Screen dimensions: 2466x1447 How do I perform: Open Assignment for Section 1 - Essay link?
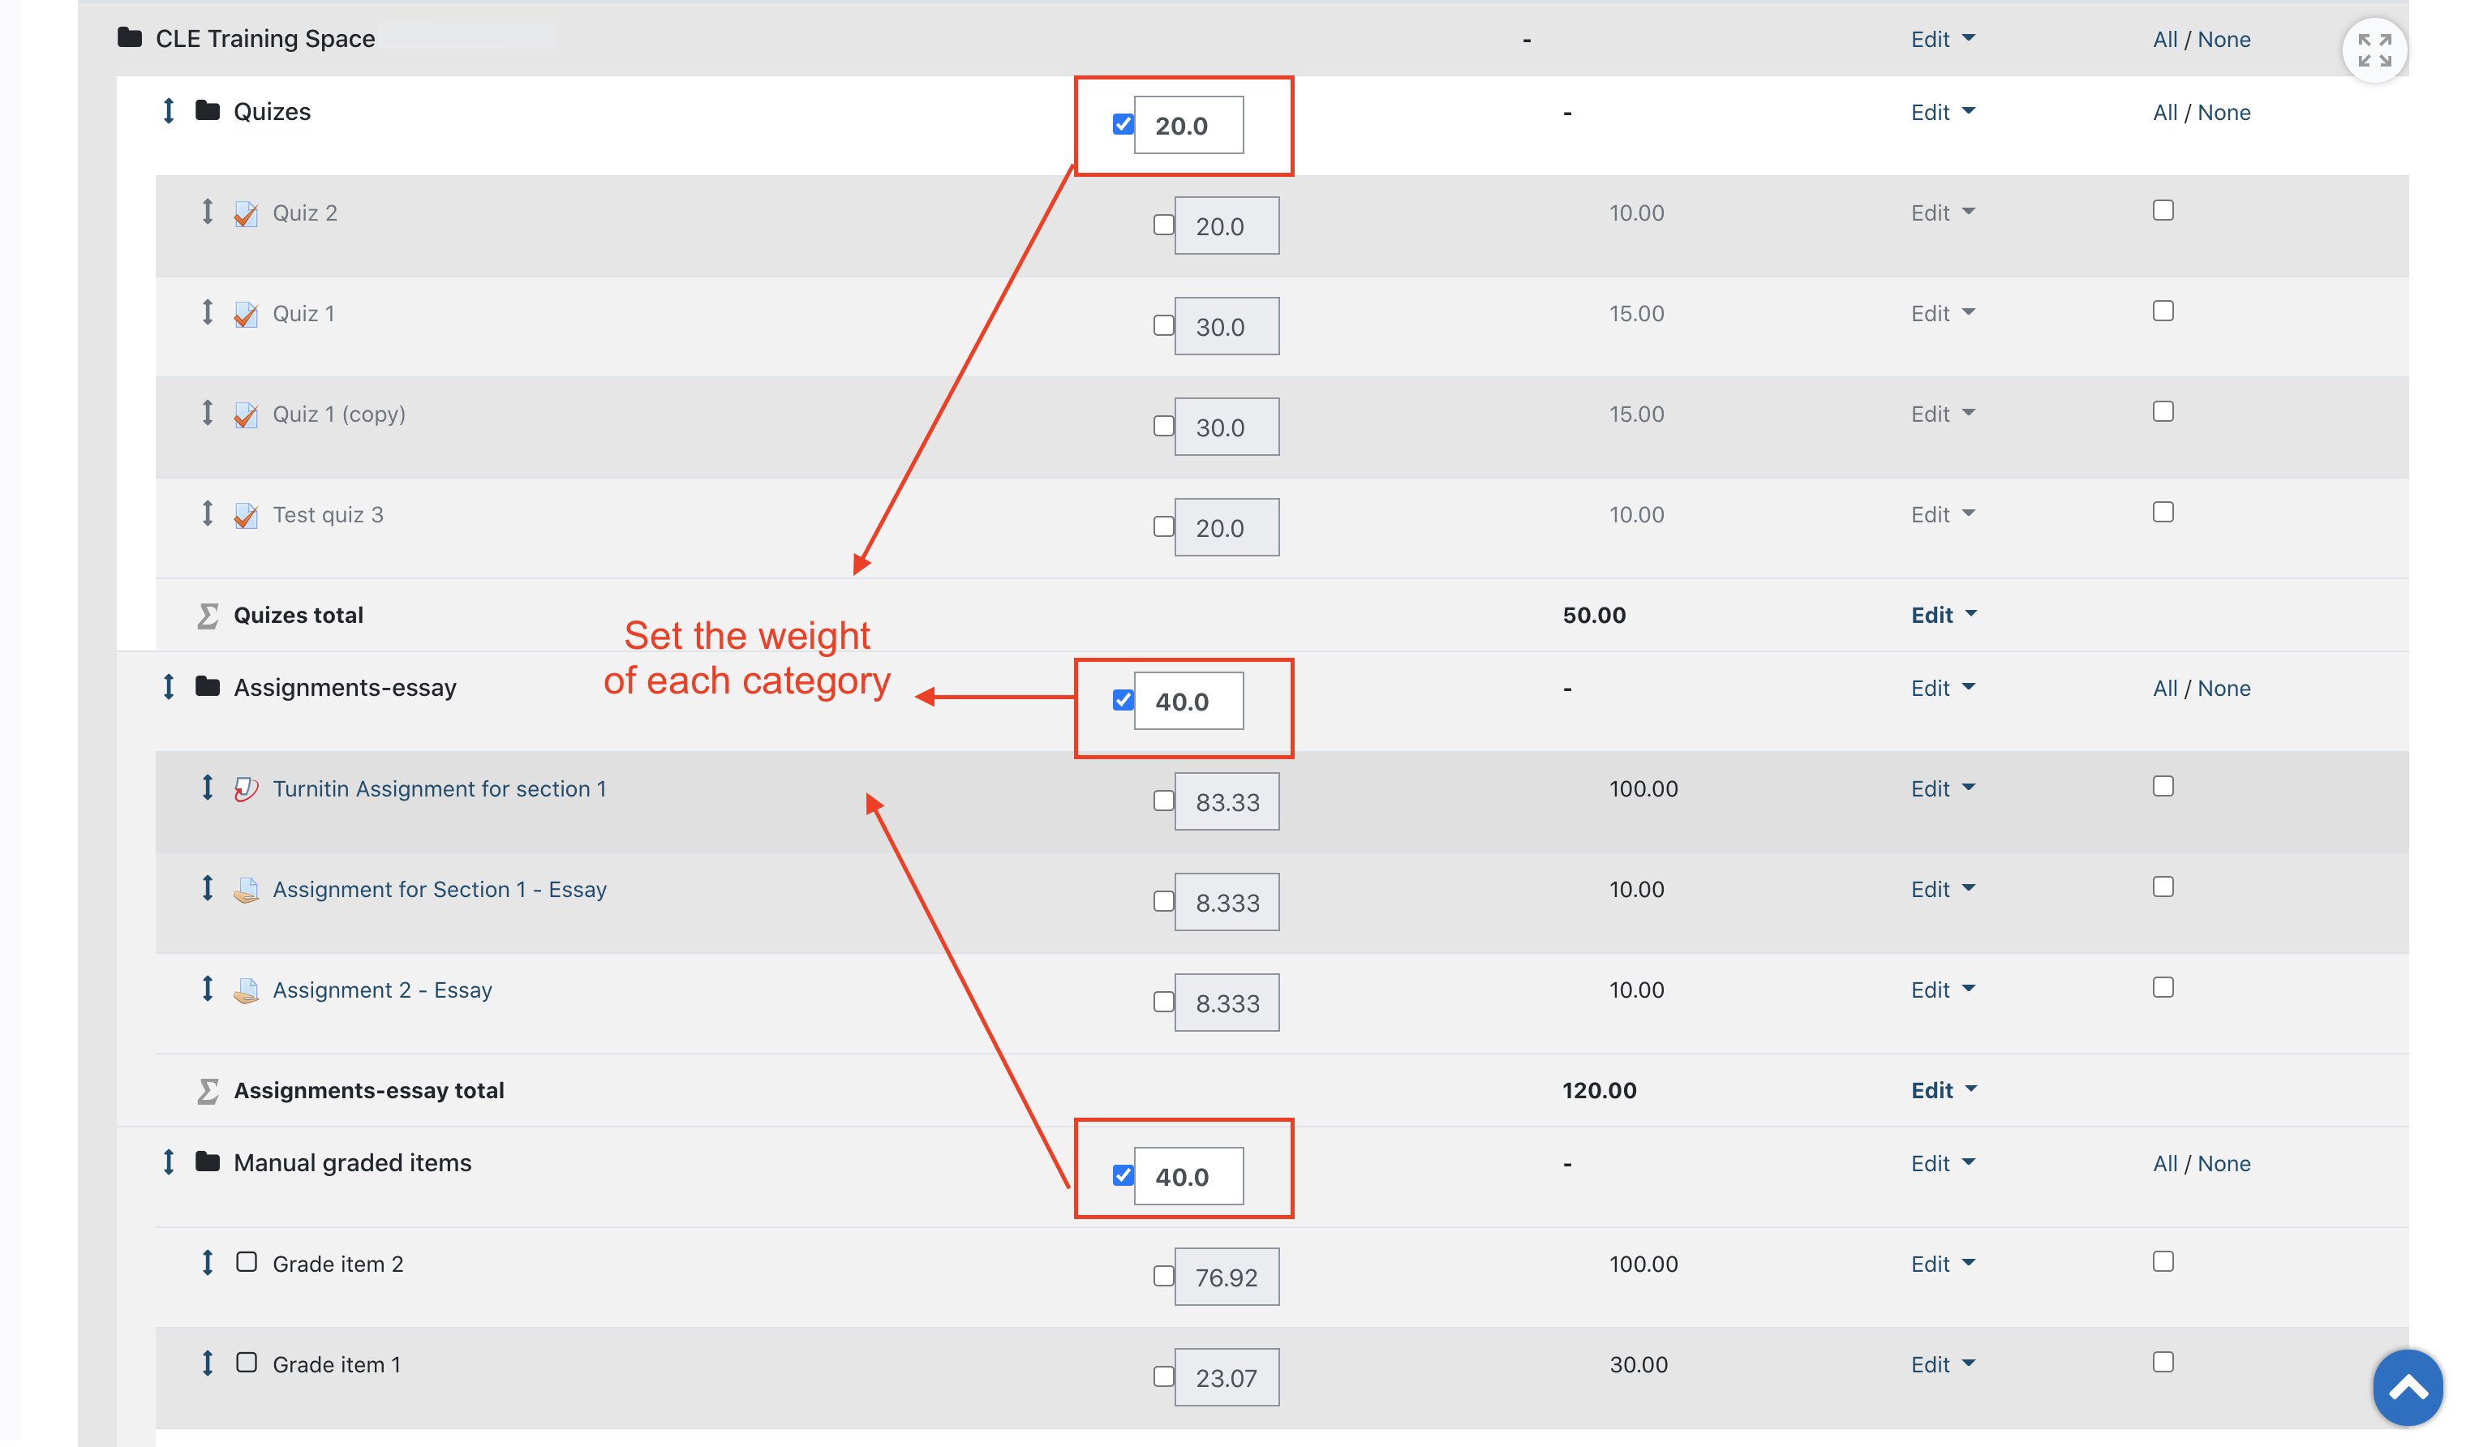click(440, 889)
